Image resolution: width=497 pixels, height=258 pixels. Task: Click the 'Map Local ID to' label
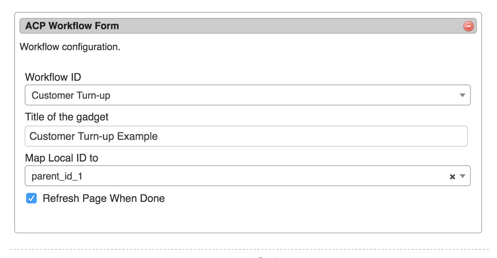tap(62, 158)
